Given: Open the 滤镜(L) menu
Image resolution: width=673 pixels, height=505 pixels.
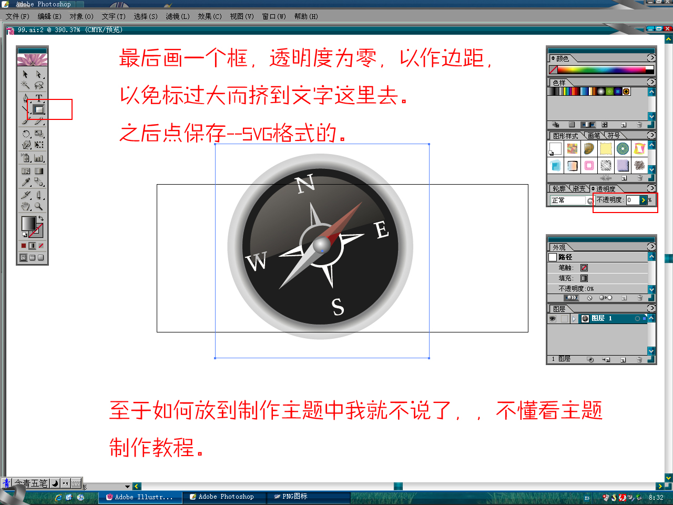Looking at the screenshot, I should point(177,16).
